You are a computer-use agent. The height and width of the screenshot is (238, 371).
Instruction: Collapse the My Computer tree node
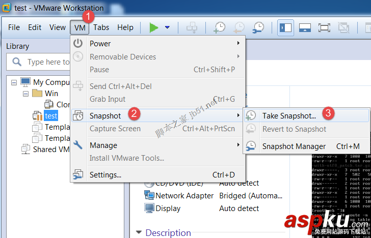[14, 82]
